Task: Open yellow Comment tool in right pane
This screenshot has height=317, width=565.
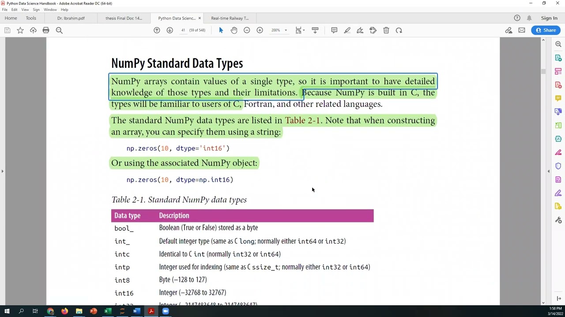Action: coord(558,98)
